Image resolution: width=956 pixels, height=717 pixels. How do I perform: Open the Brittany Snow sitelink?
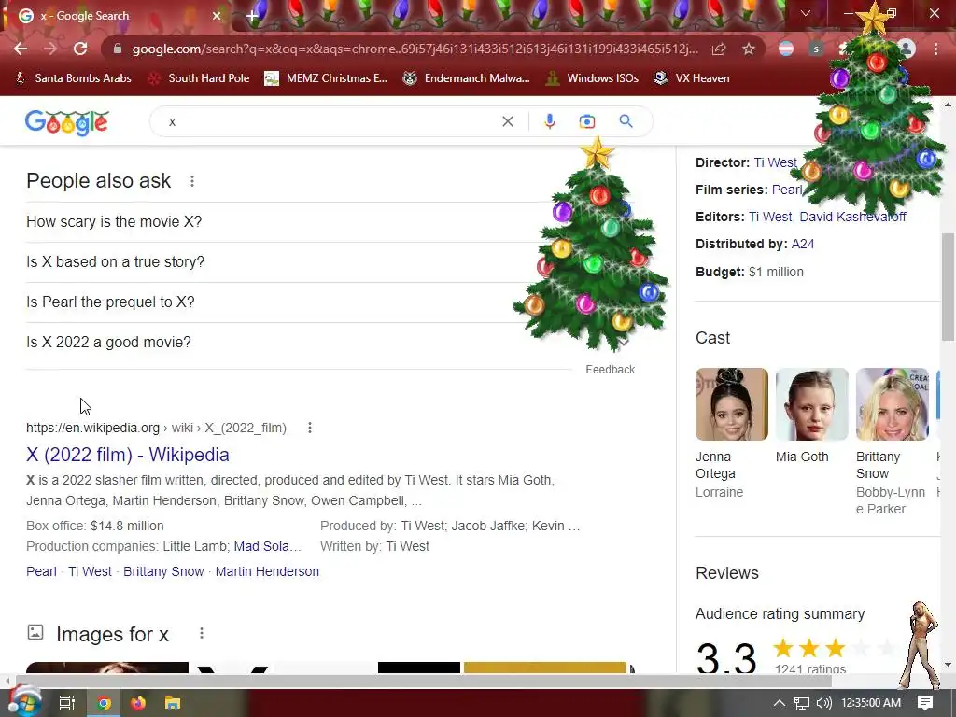(163, 571)
